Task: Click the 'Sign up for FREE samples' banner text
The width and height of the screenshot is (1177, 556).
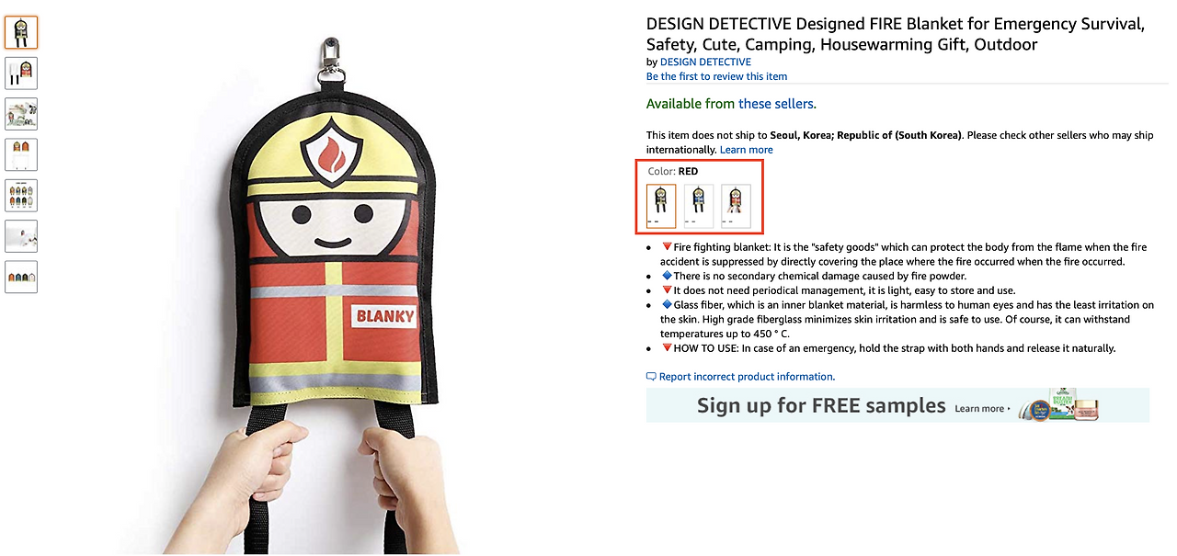Action: 821,405
